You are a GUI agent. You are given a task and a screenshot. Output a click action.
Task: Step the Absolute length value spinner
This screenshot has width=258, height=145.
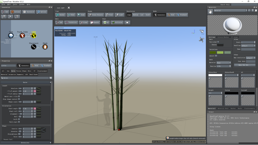pyautogui.click(x=32, y=88)
